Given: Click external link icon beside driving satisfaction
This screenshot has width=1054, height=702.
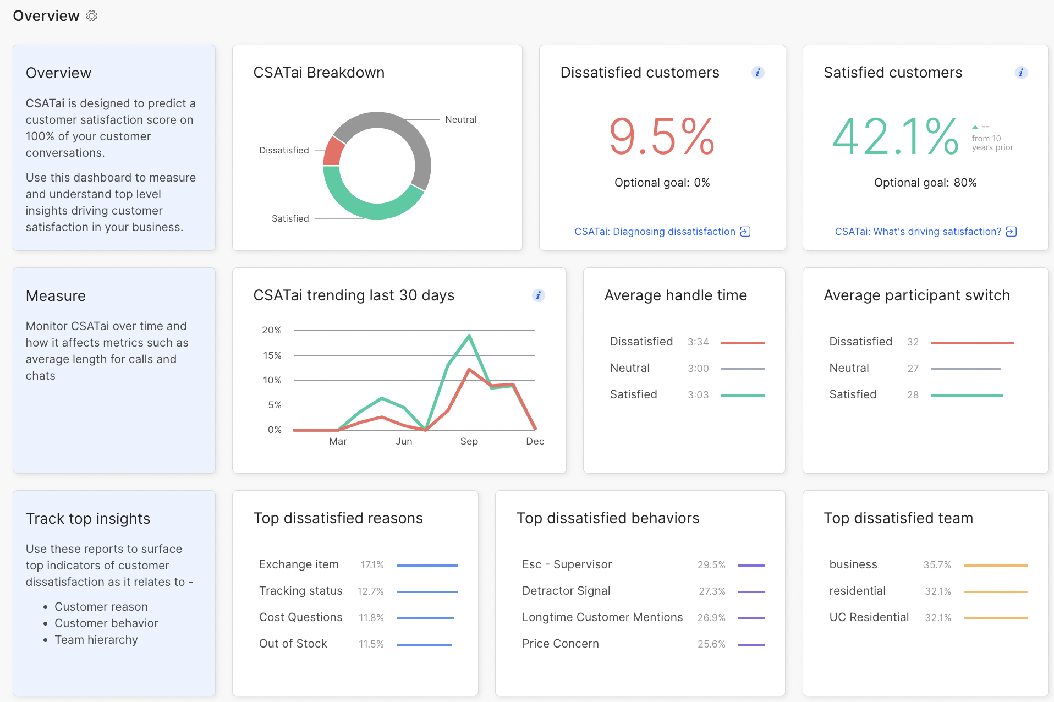Looking at the screenshot, I should coord(1011,232).
